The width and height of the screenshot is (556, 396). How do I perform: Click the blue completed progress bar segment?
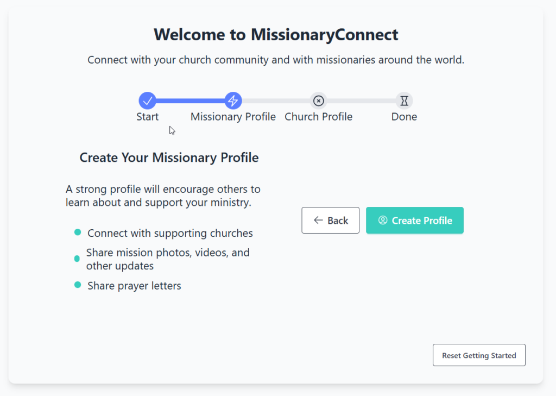190,100
